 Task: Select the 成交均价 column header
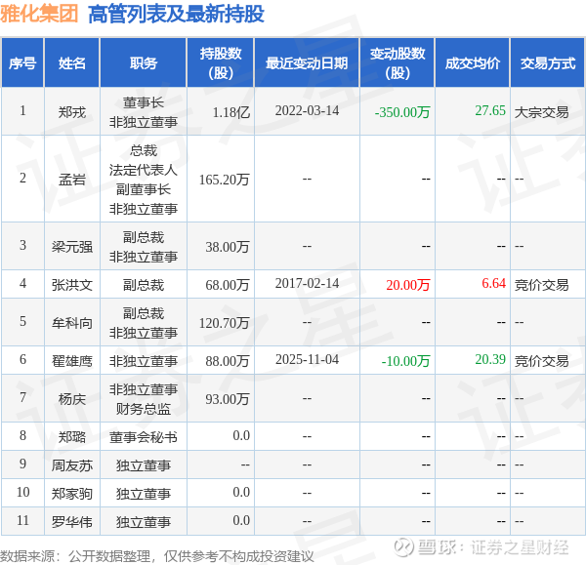click(x=473, y=63)
